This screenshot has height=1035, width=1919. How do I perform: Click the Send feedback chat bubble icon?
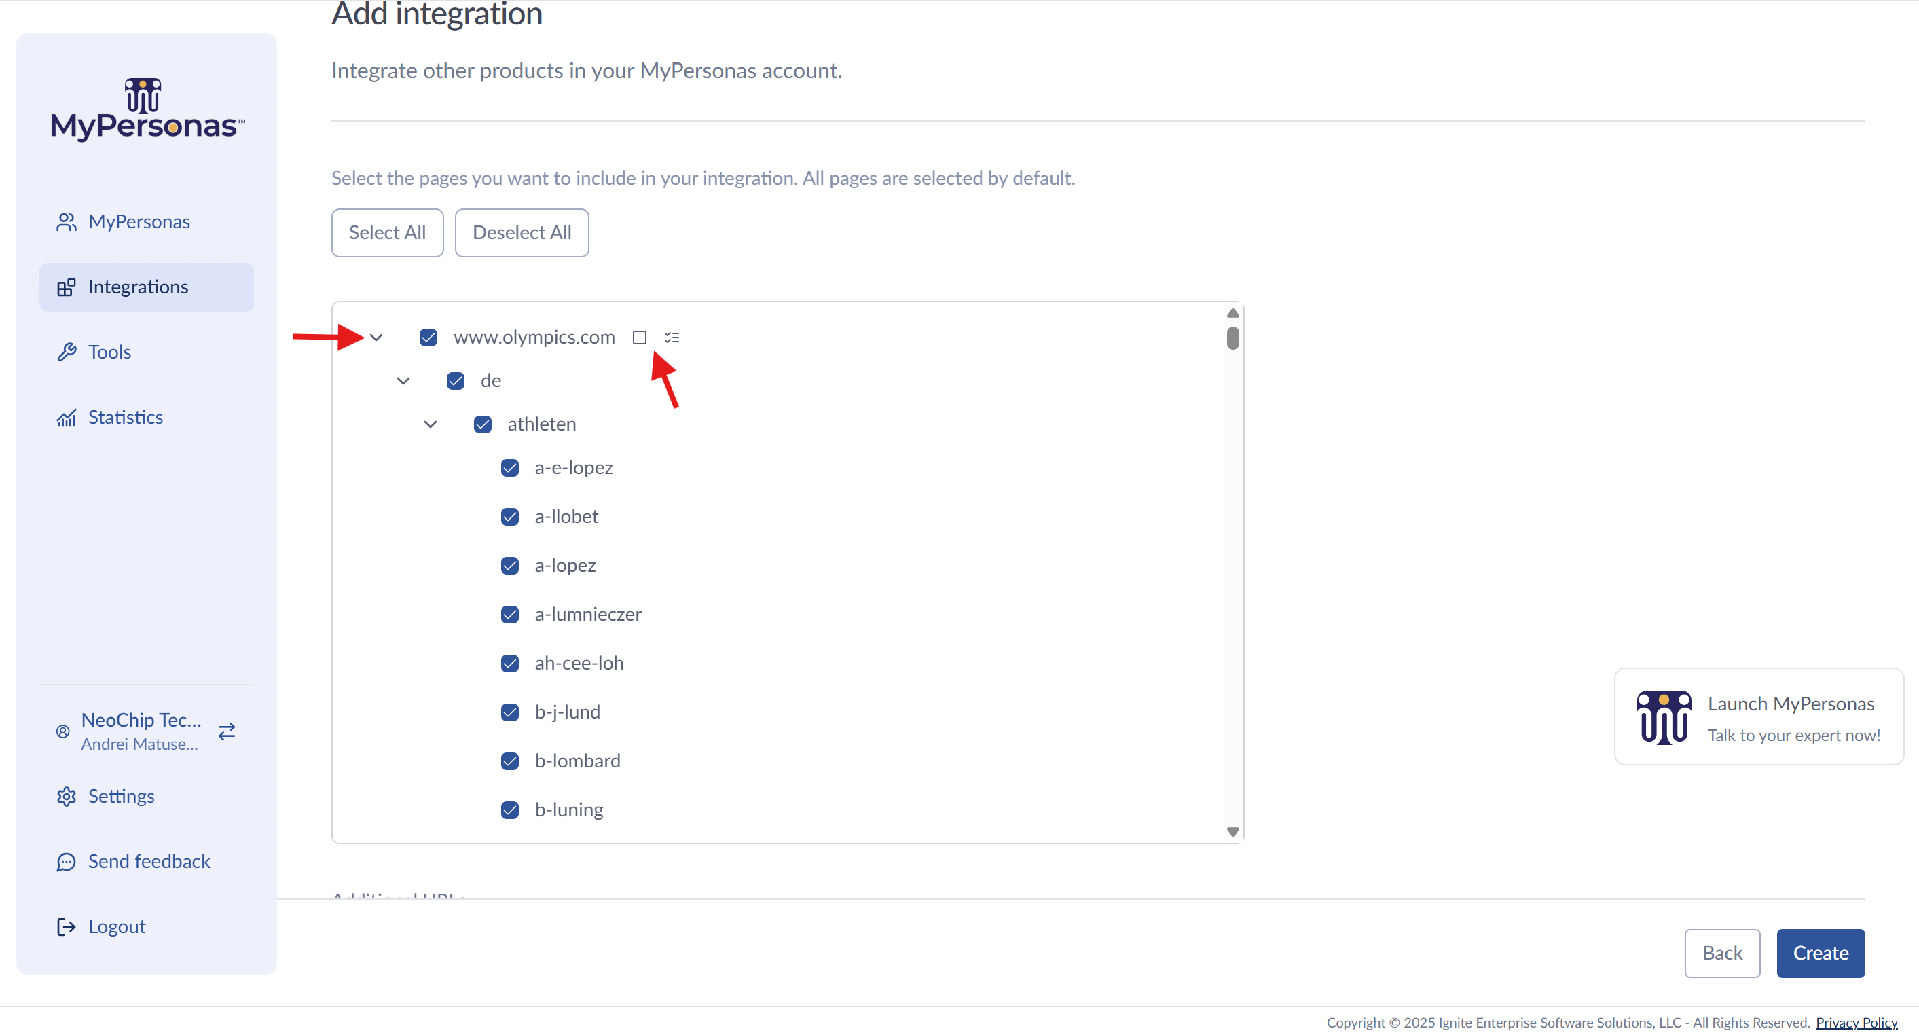(67, 861)
